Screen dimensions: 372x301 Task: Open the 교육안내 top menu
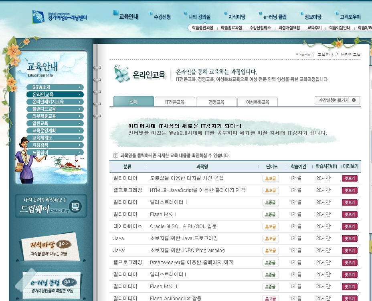tap(129, 16)
